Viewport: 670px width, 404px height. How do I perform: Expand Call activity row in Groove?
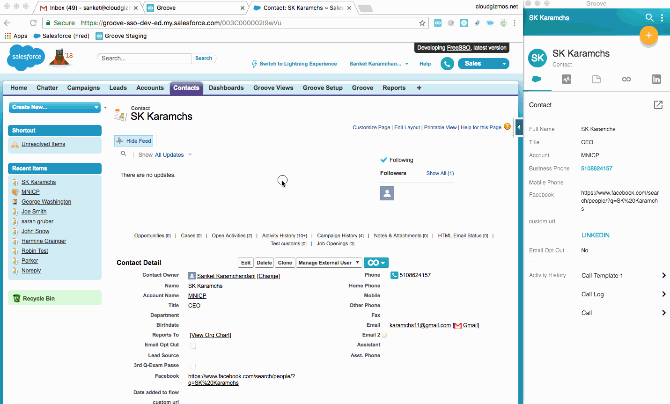(x=623, y=313)
